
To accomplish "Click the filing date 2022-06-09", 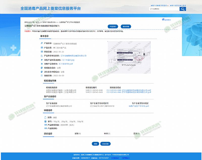I will tap(59, 76).
